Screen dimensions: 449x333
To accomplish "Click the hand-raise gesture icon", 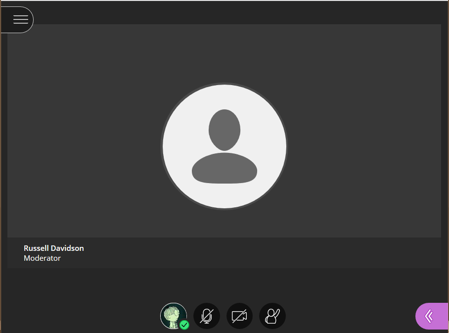I will pos(272,316).
